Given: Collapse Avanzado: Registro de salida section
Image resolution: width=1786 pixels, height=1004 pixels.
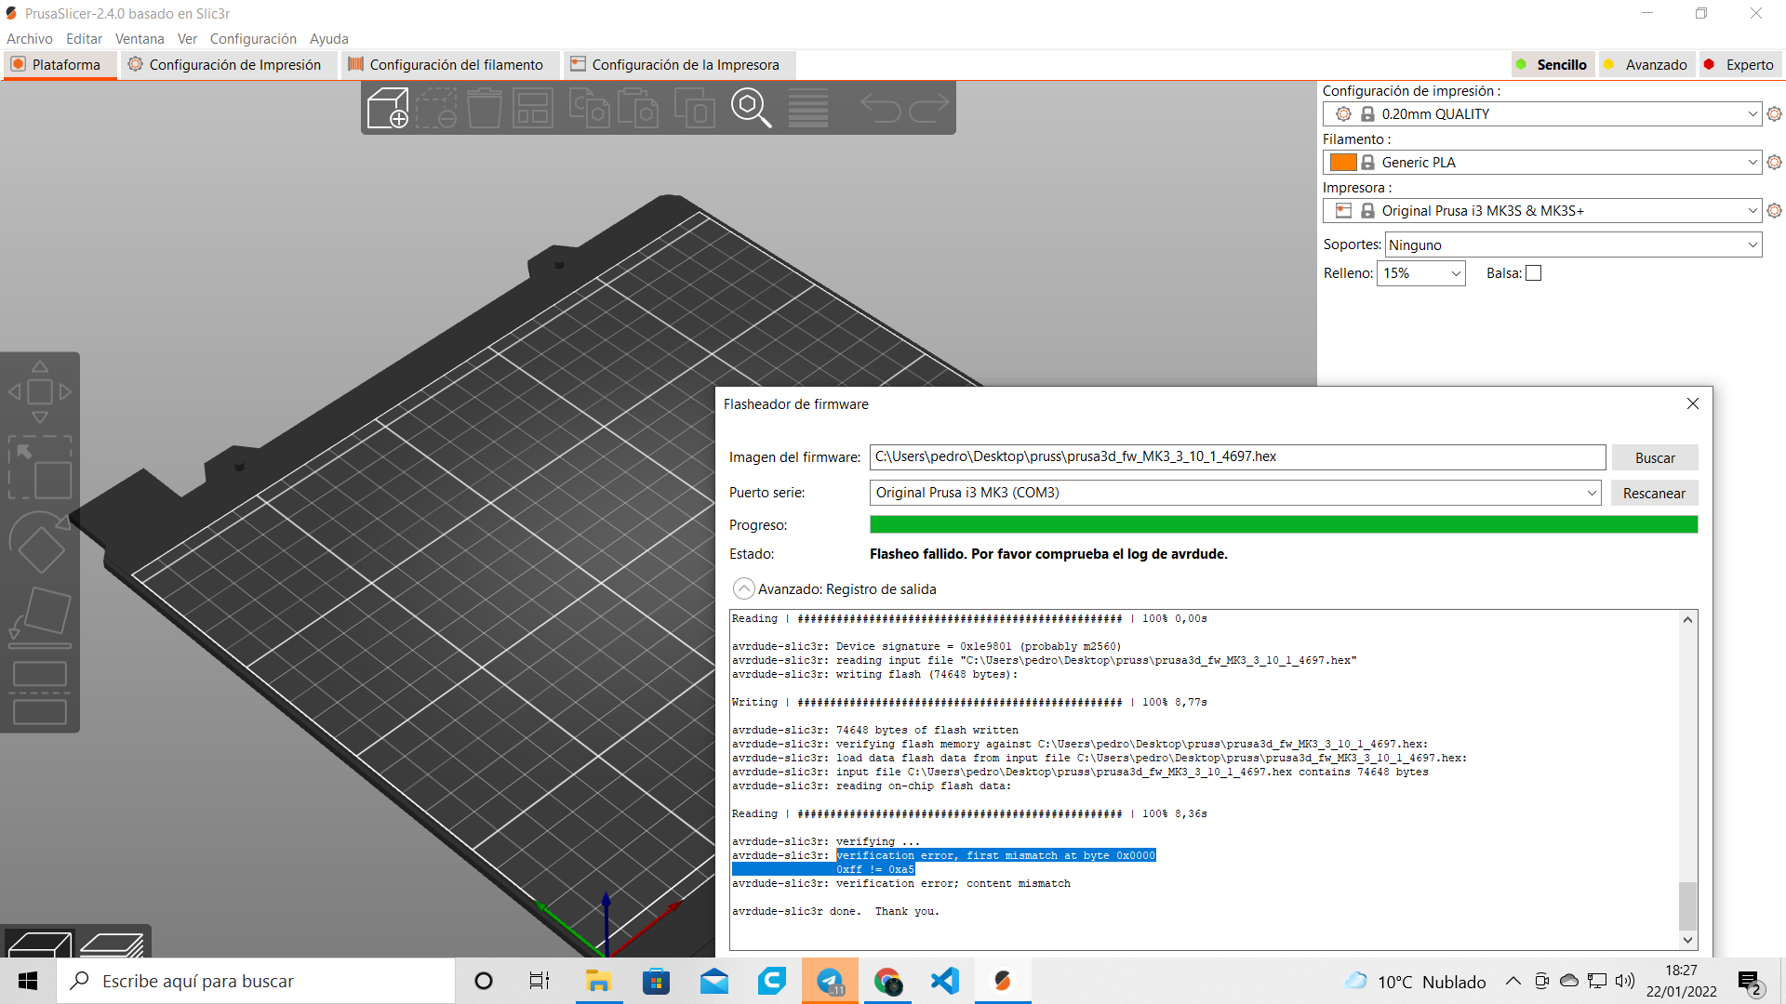Looking at the screenshot, I should click(x=743, y=588).
